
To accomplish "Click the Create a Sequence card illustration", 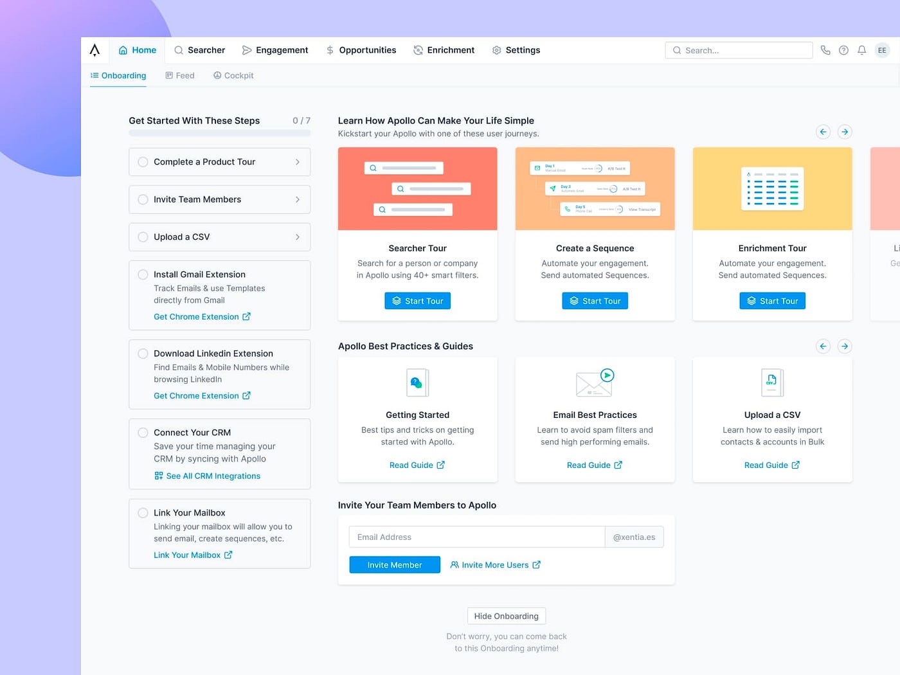I will 595,189.
